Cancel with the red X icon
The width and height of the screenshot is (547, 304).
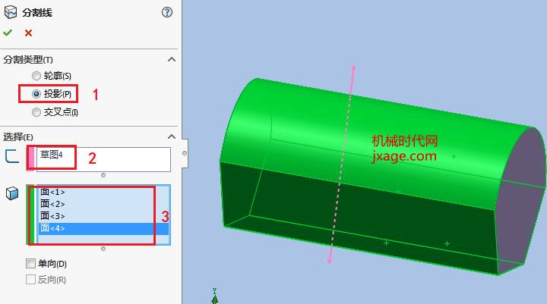[x=28, y=33]
